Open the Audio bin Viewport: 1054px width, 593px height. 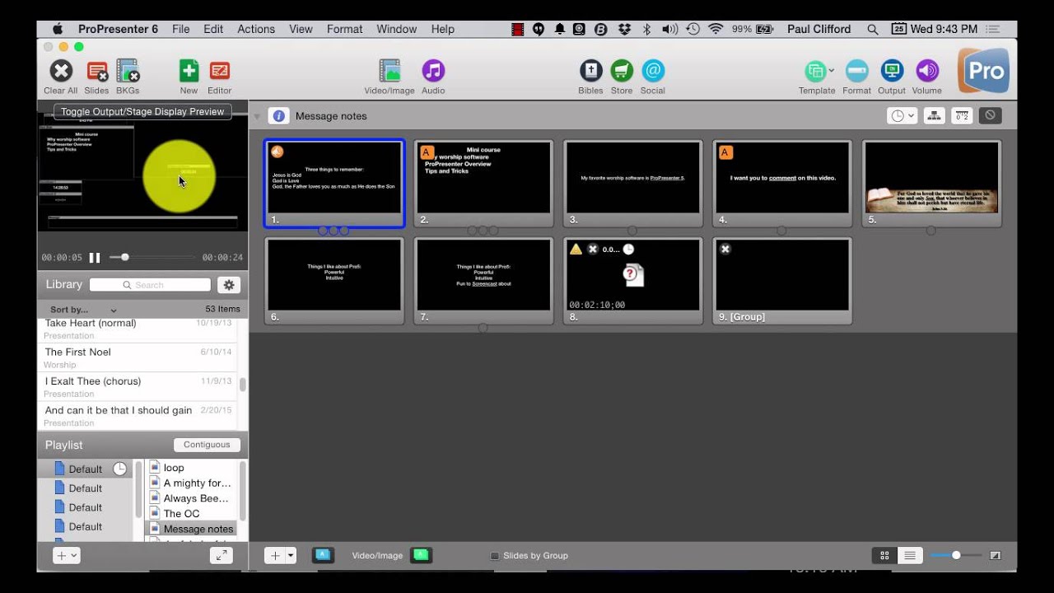pos(433,71)
